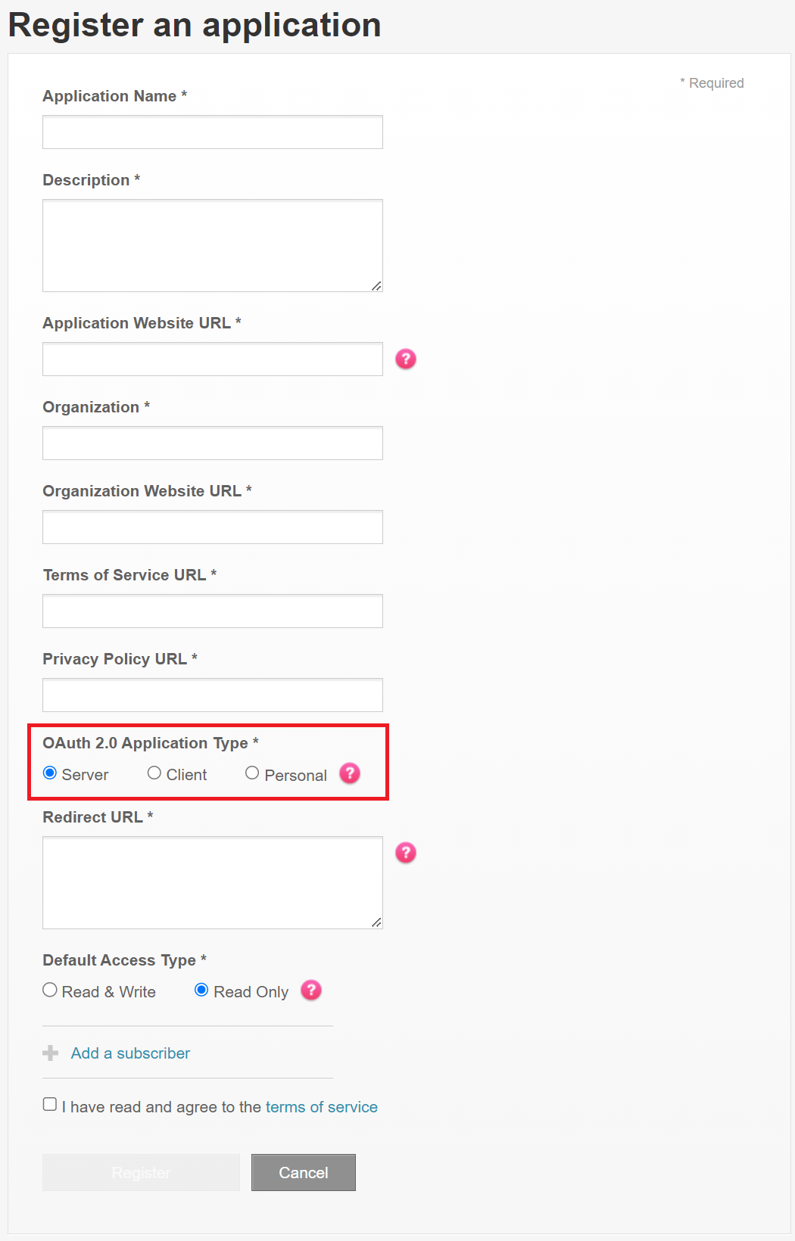This screenshot has height=1241, width=795.
Task: Click Add a subscriber
Action: point(129,1053)
